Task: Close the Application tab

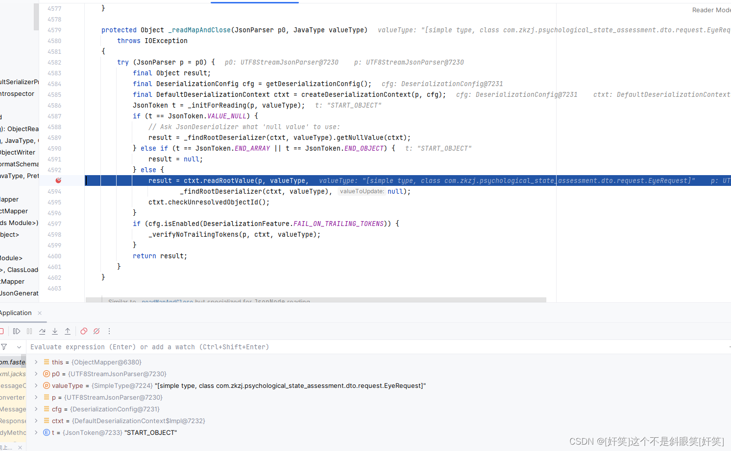Action: (x=39, y=313)
